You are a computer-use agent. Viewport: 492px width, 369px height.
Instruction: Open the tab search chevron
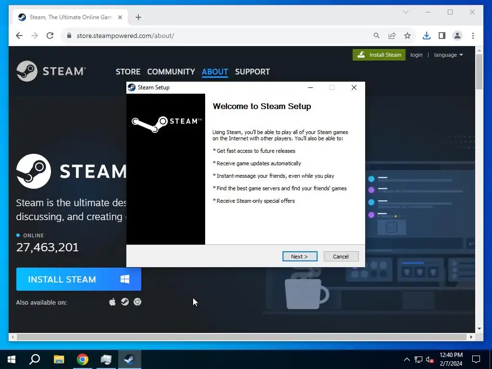click(406, 12)
